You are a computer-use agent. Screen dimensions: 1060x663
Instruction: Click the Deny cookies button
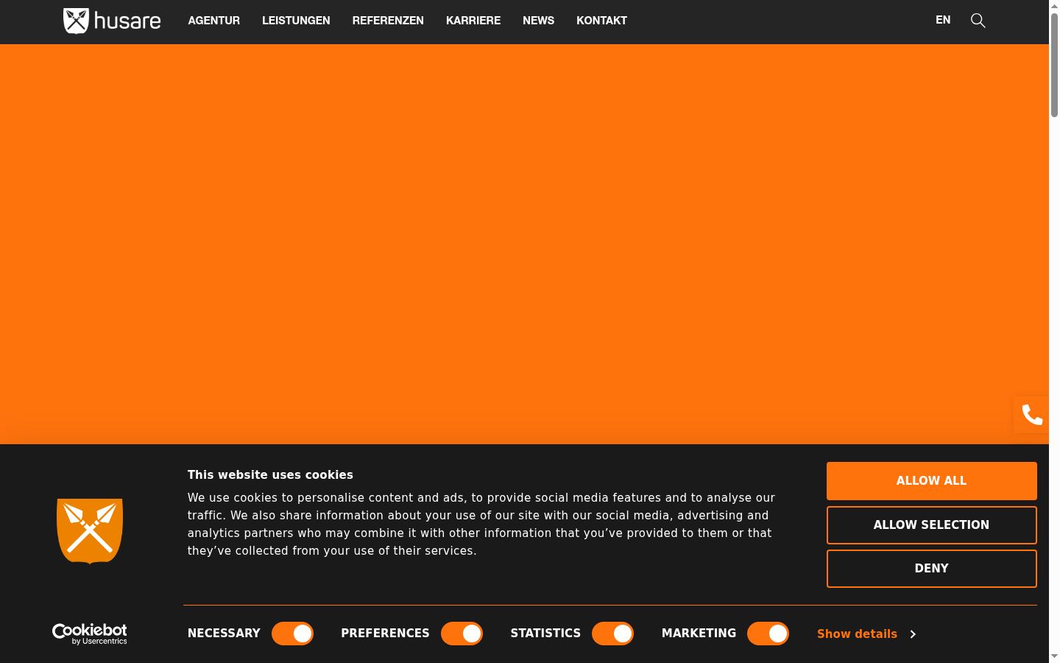click(931, 569)
